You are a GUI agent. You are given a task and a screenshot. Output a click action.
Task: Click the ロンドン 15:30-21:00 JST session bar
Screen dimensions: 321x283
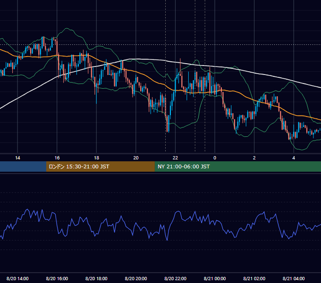[100, 166]
